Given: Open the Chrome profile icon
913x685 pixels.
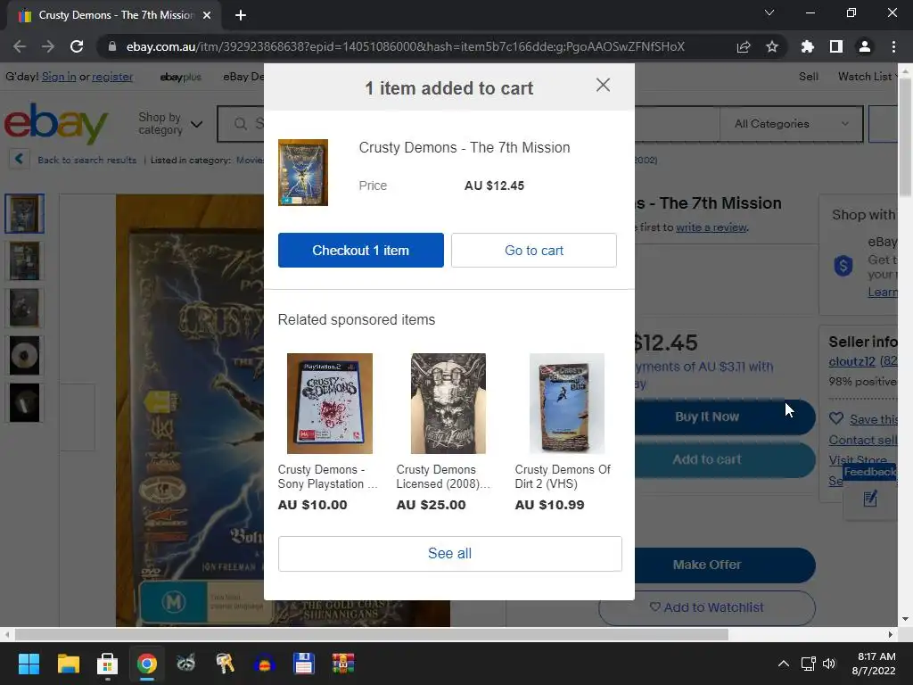Looking at the screenshot, I should (x=865, y=46).
